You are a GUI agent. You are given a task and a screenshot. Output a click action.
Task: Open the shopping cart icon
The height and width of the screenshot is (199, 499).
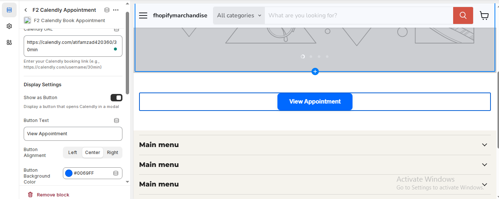pyautogui.click(x=484, y=15)
